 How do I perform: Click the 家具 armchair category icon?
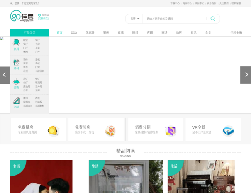pos(16,43)
